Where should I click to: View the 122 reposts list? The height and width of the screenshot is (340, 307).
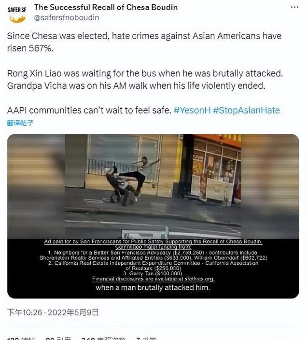tap(21, 339)
